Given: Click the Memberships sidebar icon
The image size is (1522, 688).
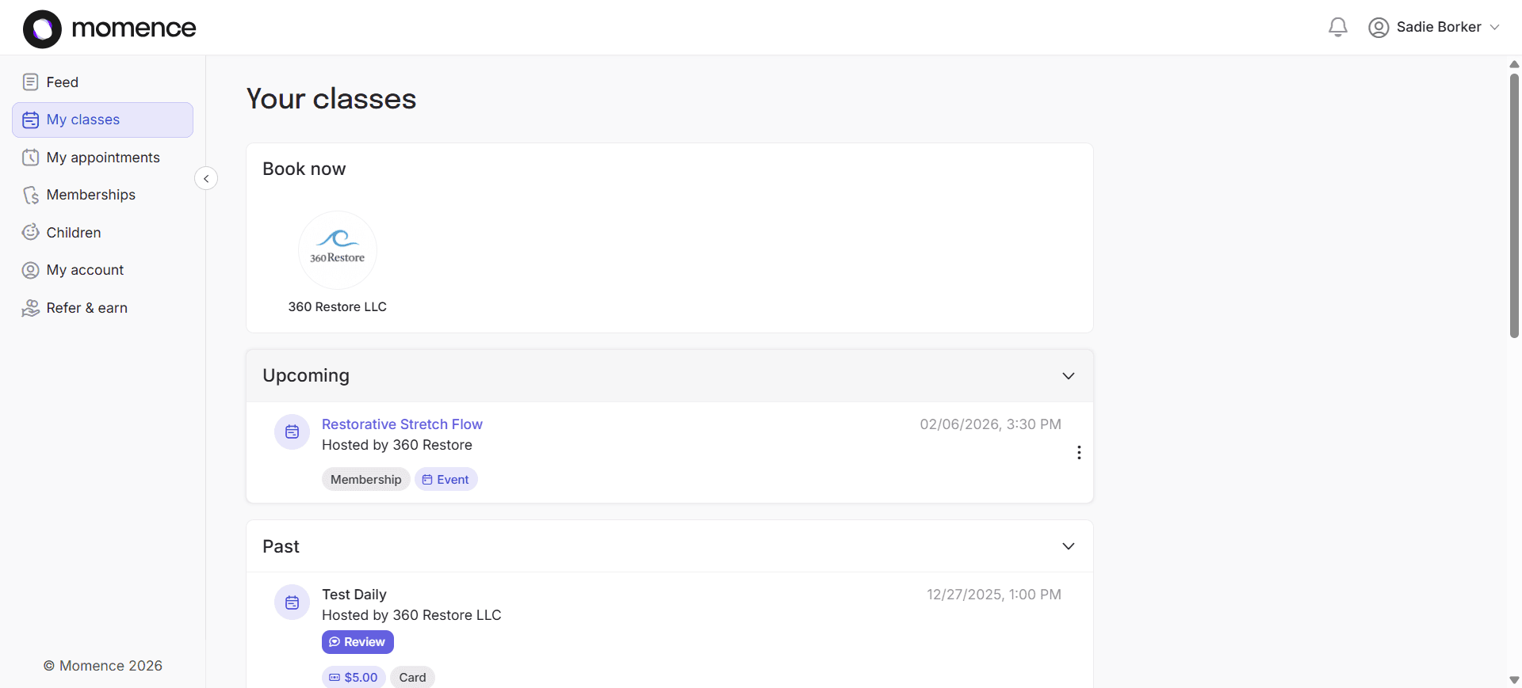Looking at the screenshot, I should coord(30,195).
